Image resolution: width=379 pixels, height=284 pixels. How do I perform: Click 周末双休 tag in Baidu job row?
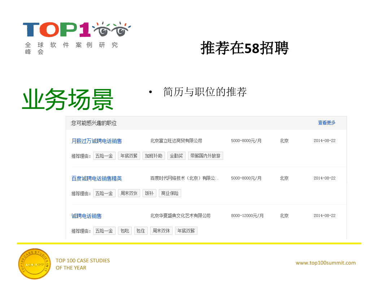point(129,193)
